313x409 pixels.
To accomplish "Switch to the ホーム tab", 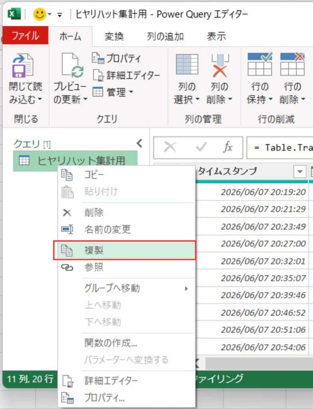I will 70,36.
